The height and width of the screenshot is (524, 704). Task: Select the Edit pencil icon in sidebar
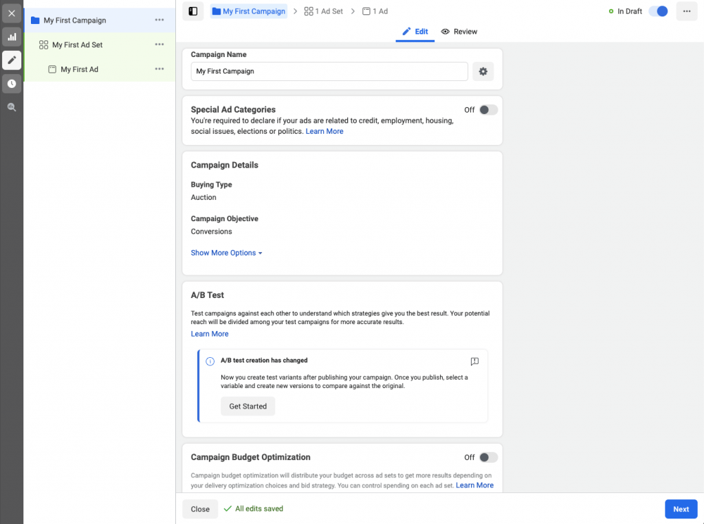point(11,60)
